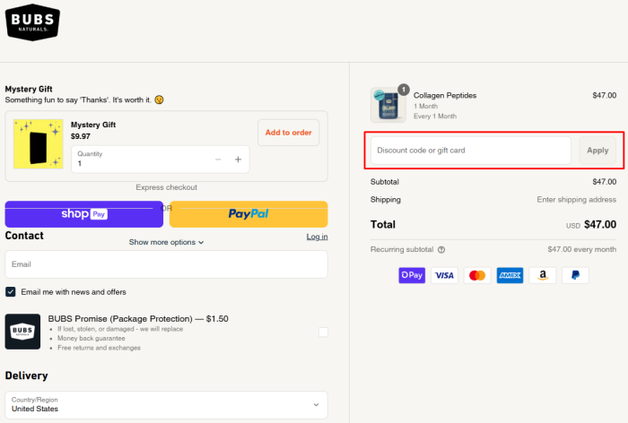Image resolution: width=628 pixels, height=423 pixels.
Task: Click the Mastercard payment icon
Action: click(477, 275)
